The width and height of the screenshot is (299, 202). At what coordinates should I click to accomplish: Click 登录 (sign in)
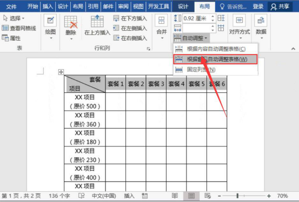pyautogui.click(x=258, y=6)
